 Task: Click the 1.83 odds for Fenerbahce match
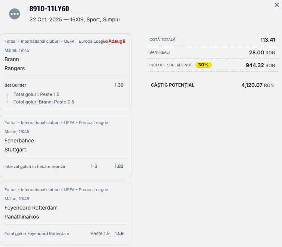(119, 166)
